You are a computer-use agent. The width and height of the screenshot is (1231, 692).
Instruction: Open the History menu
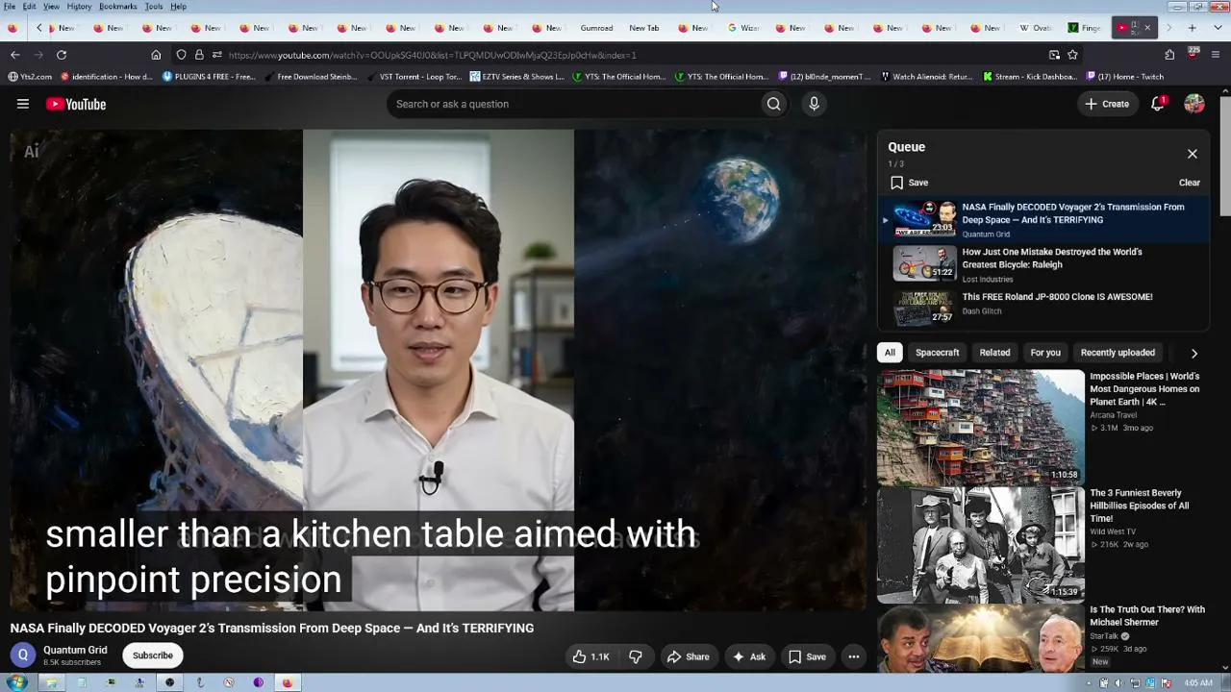click(x=79, y=7)
